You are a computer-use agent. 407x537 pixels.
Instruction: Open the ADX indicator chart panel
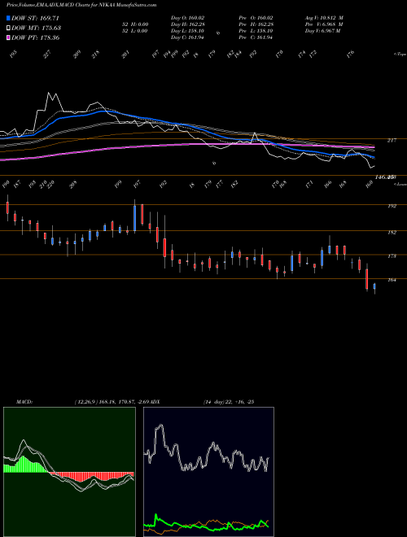click(208, 472)
